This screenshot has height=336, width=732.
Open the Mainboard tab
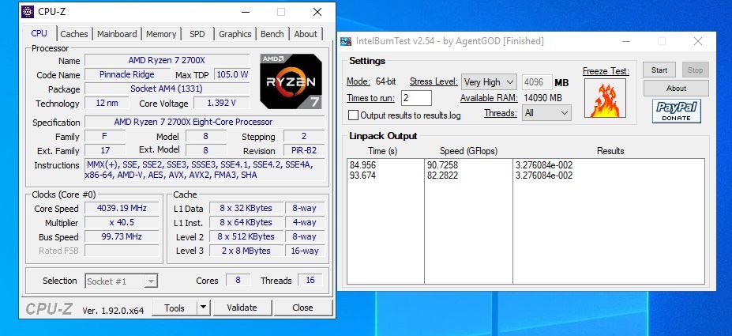[x=117, y=34]
